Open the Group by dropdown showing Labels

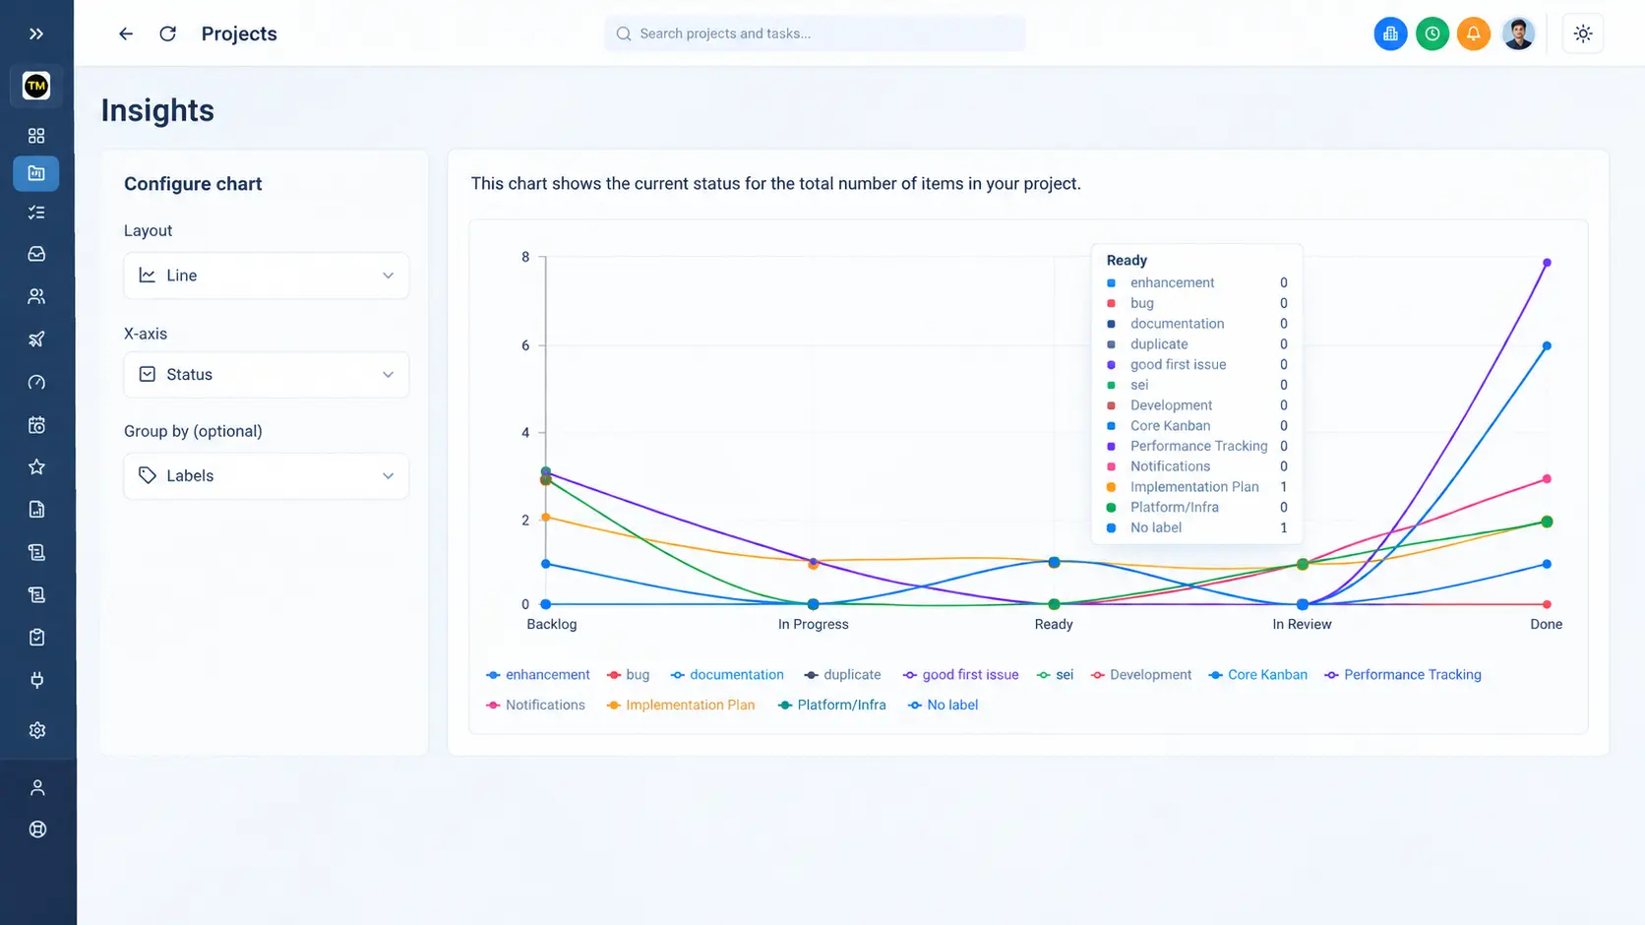(266, 476)
